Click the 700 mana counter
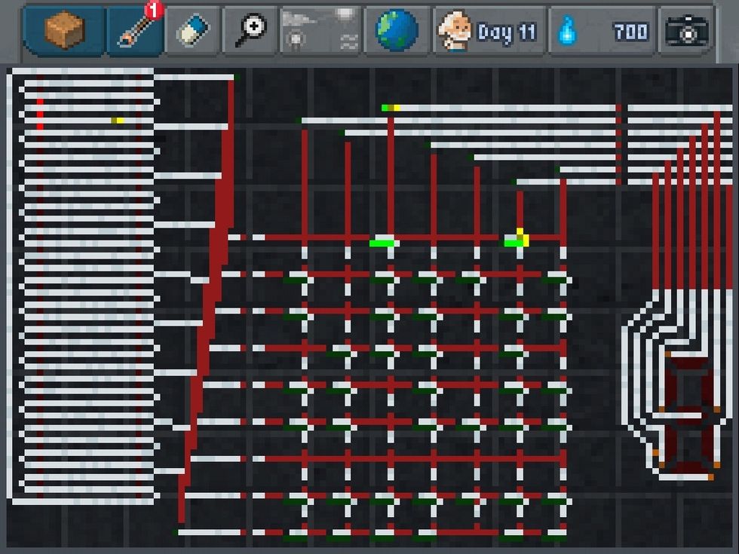 pyautogui.click(x=630, y=31)
